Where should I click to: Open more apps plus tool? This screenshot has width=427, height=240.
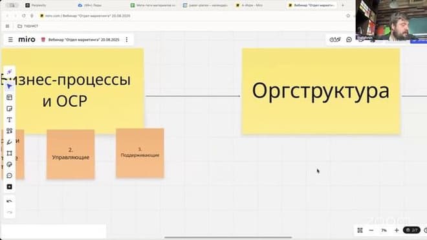coord(9,187)
